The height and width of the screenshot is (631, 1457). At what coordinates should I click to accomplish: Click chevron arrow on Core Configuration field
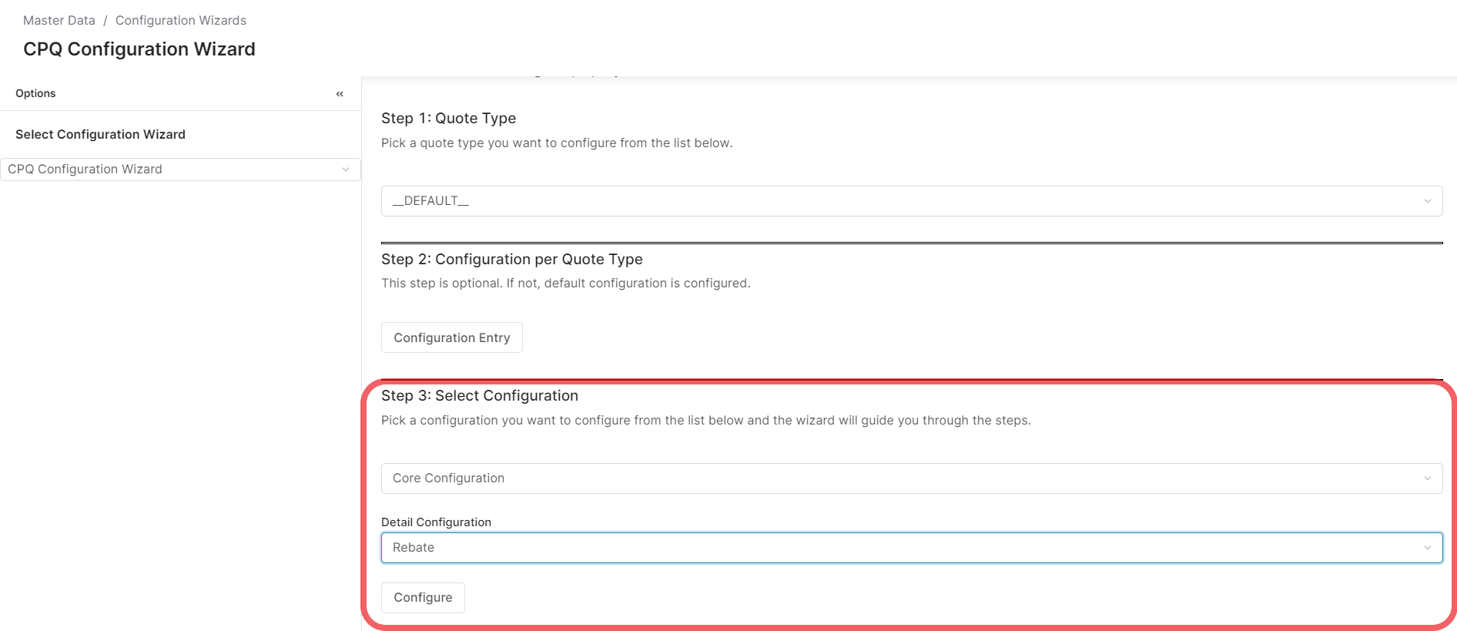pos(1427,478)
